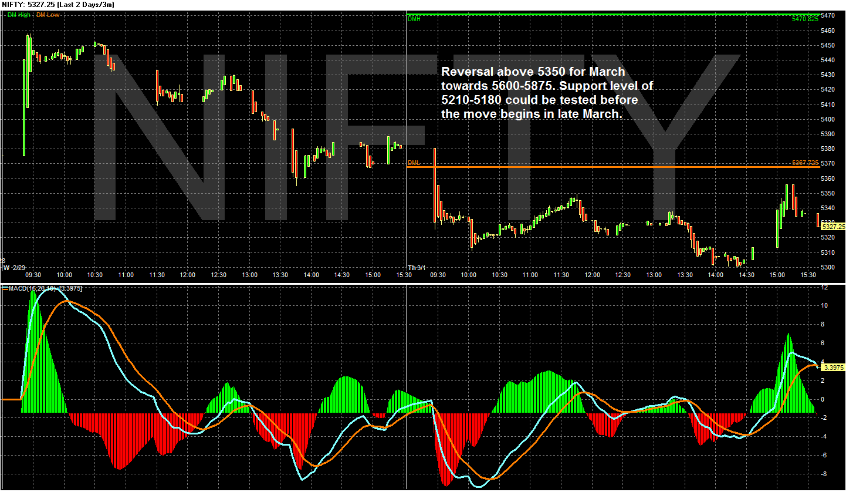Screen dimensions: 846x492
Task: Click the 11:30 time label under Th 3/1
Action: tap(561, 275)
